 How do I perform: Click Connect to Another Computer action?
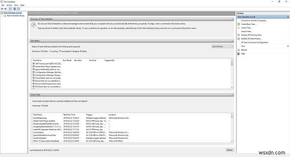pos(254,20)
